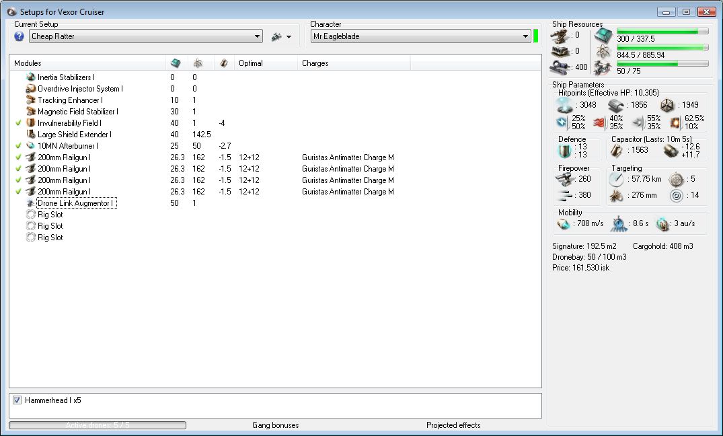
Task: Click the EM resistance icon 25% / 50%
Action: tap(562, 122)
